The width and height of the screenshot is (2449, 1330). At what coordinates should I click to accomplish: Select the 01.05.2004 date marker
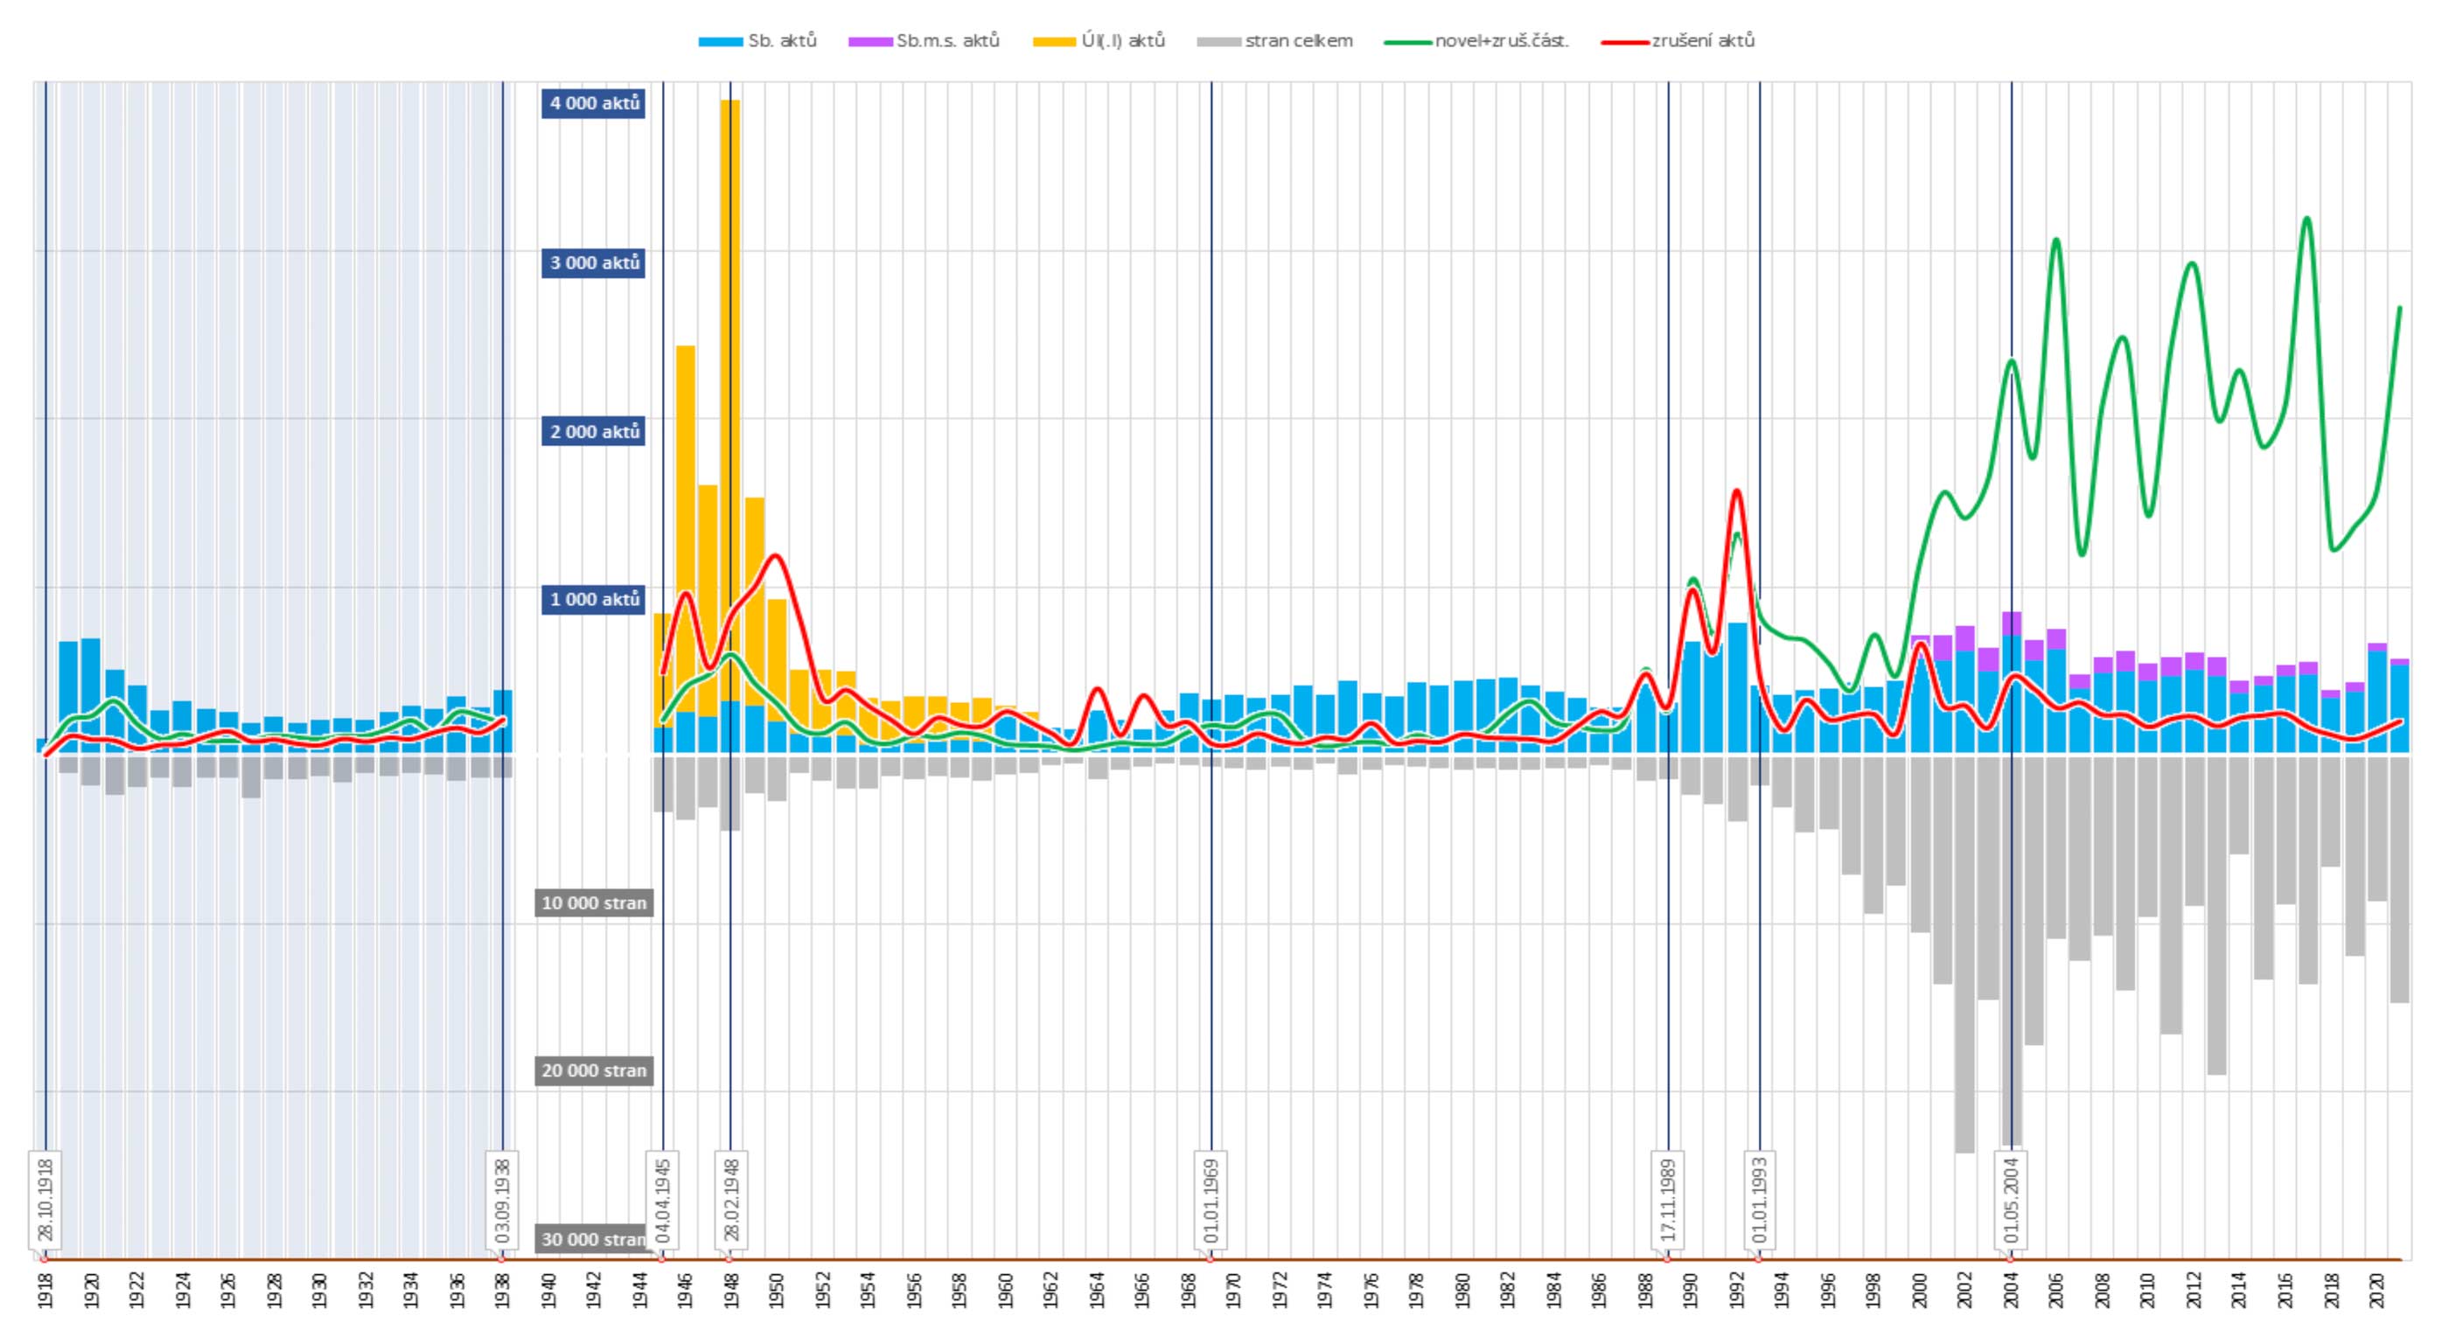[x=2012, y=1200]
